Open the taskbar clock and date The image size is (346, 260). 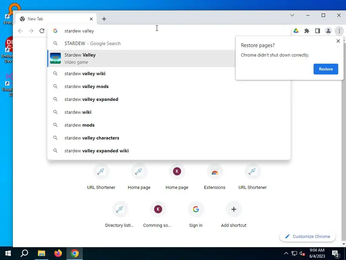[x=317, y=253]
